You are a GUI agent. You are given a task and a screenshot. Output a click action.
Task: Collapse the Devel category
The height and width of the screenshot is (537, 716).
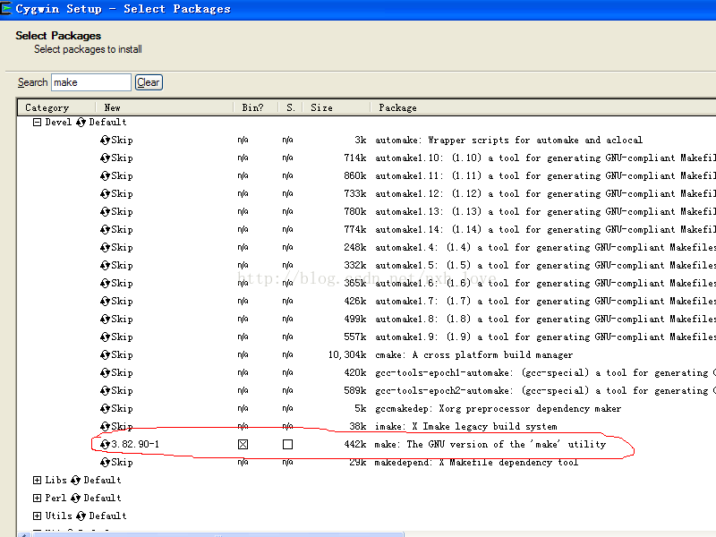(37, 123)
